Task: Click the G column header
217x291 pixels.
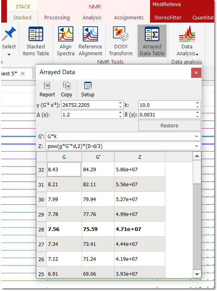Action: click(64, 157)
